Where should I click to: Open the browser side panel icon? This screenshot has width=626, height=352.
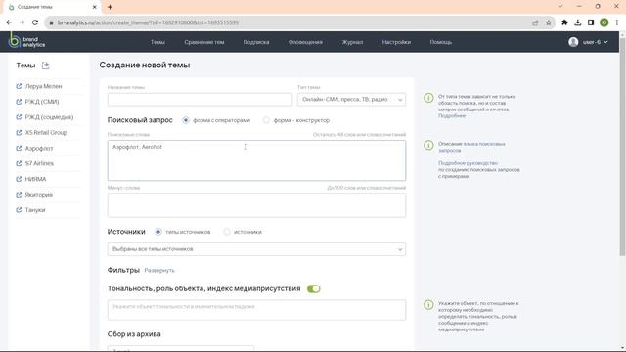click(591, 22)
